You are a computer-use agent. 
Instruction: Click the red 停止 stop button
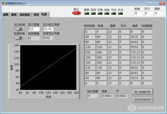(76, 13)
